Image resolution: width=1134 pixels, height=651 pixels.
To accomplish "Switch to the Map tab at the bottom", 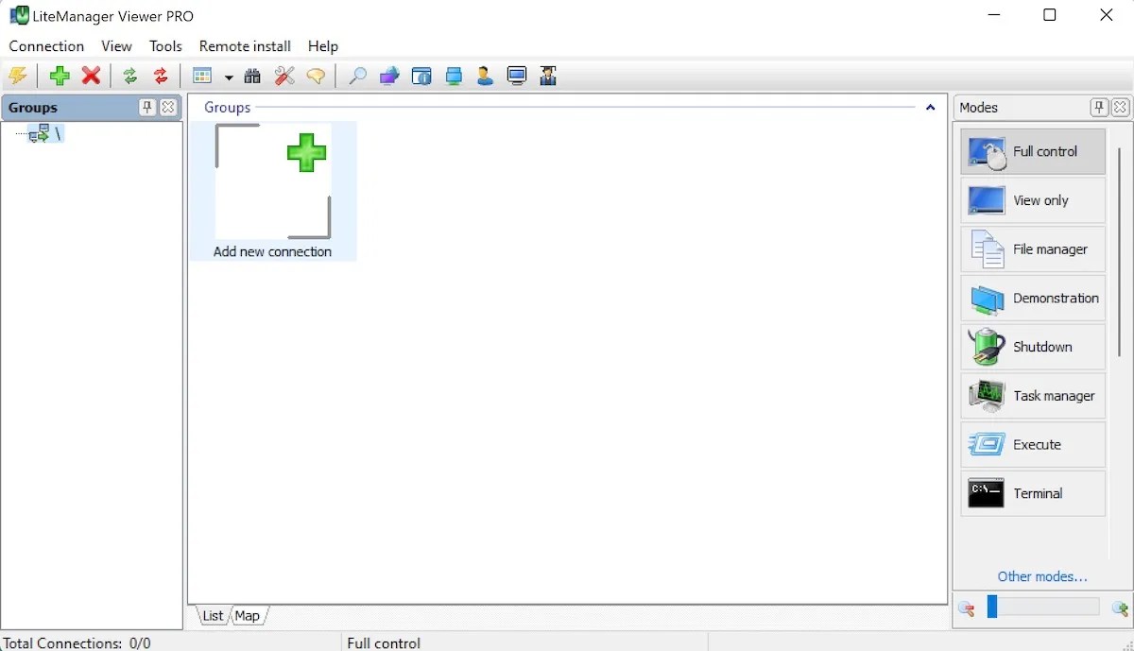I will click(x=247, y=615).
